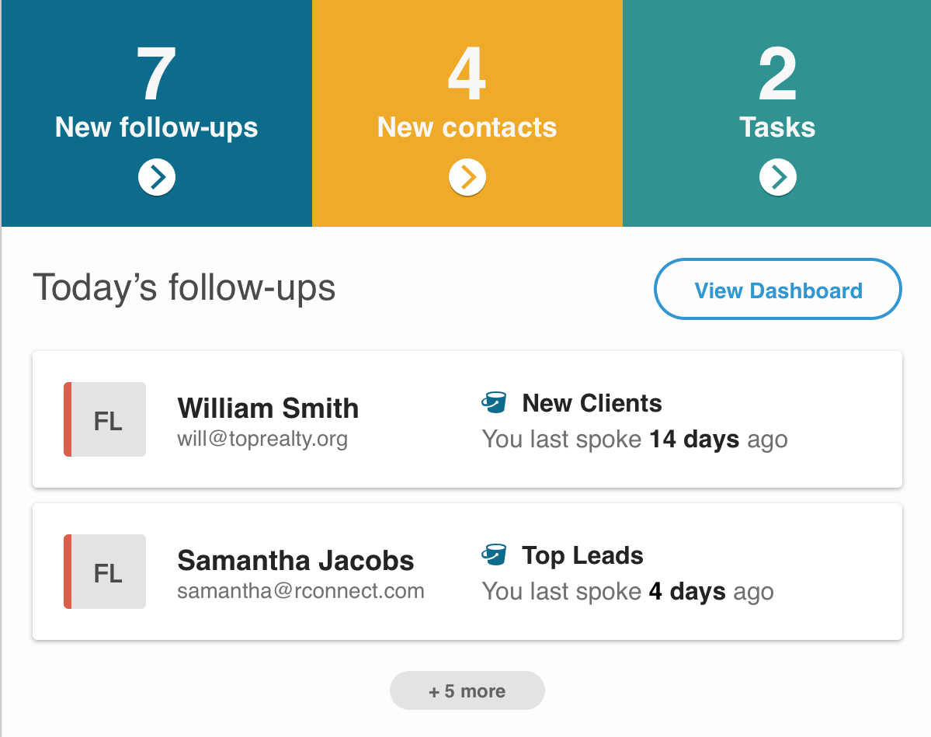Expand the list with + 5 more
This screenshot has height=737, width=931.
click(x=467, y=690)
